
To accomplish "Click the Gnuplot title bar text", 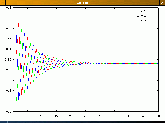I will pos(82,3).
